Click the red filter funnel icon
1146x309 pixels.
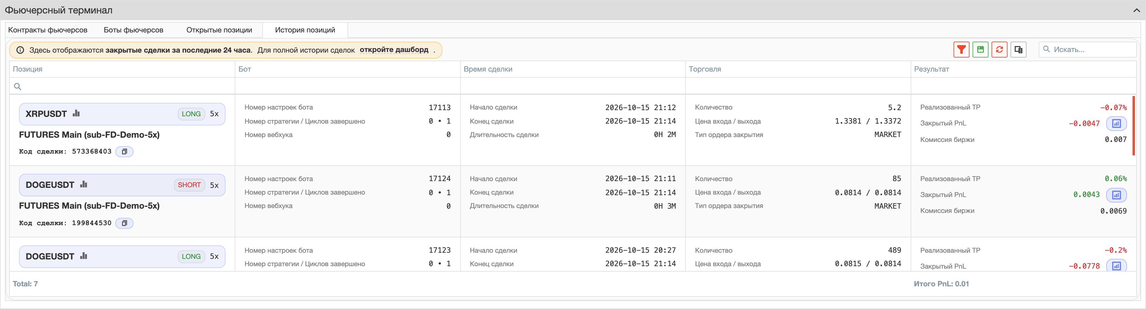tap(961, 49)
